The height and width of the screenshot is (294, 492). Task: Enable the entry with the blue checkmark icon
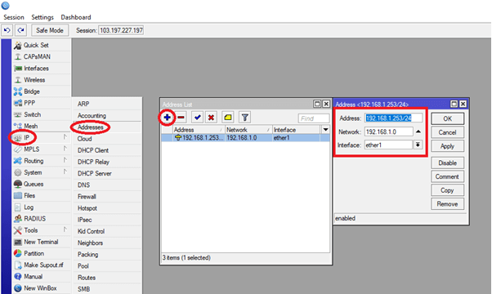(x=197, y=118)
